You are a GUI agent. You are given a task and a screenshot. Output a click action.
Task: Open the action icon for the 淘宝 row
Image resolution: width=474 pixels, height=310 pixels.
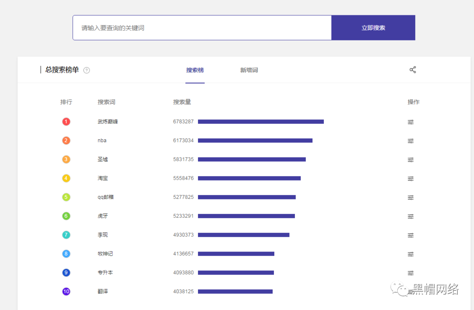coord(410,178)
